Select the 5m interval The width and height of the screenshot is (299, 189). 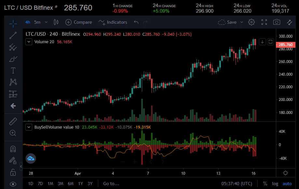coord(37,22)
